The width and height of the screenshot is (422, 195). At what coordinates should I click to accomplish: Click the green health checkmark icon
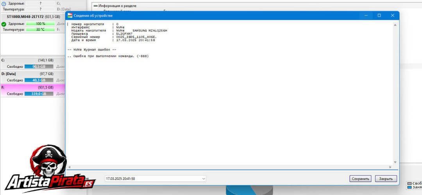(x=4, y=24)
